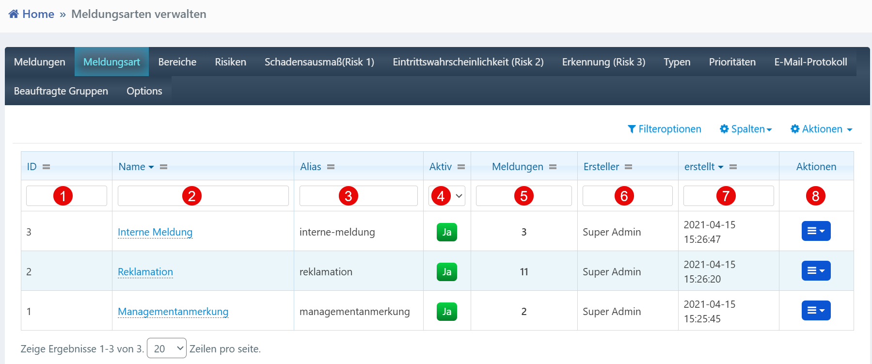This screenshot has width=872, height=364.
Task: Open the Aktionen dropdown at top right
Action: click(x=821, y=129)
